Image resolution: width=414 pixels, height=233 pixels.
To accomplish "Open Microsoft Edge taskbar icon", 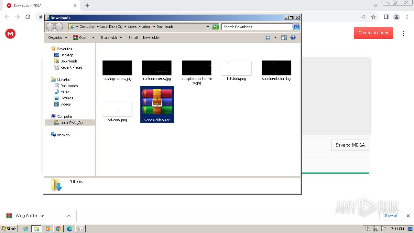I will 70,229.
